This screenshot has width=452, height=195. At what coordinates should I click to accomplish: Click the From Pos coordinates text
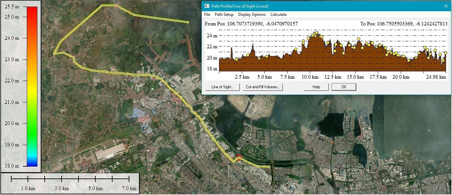(251, 24)
